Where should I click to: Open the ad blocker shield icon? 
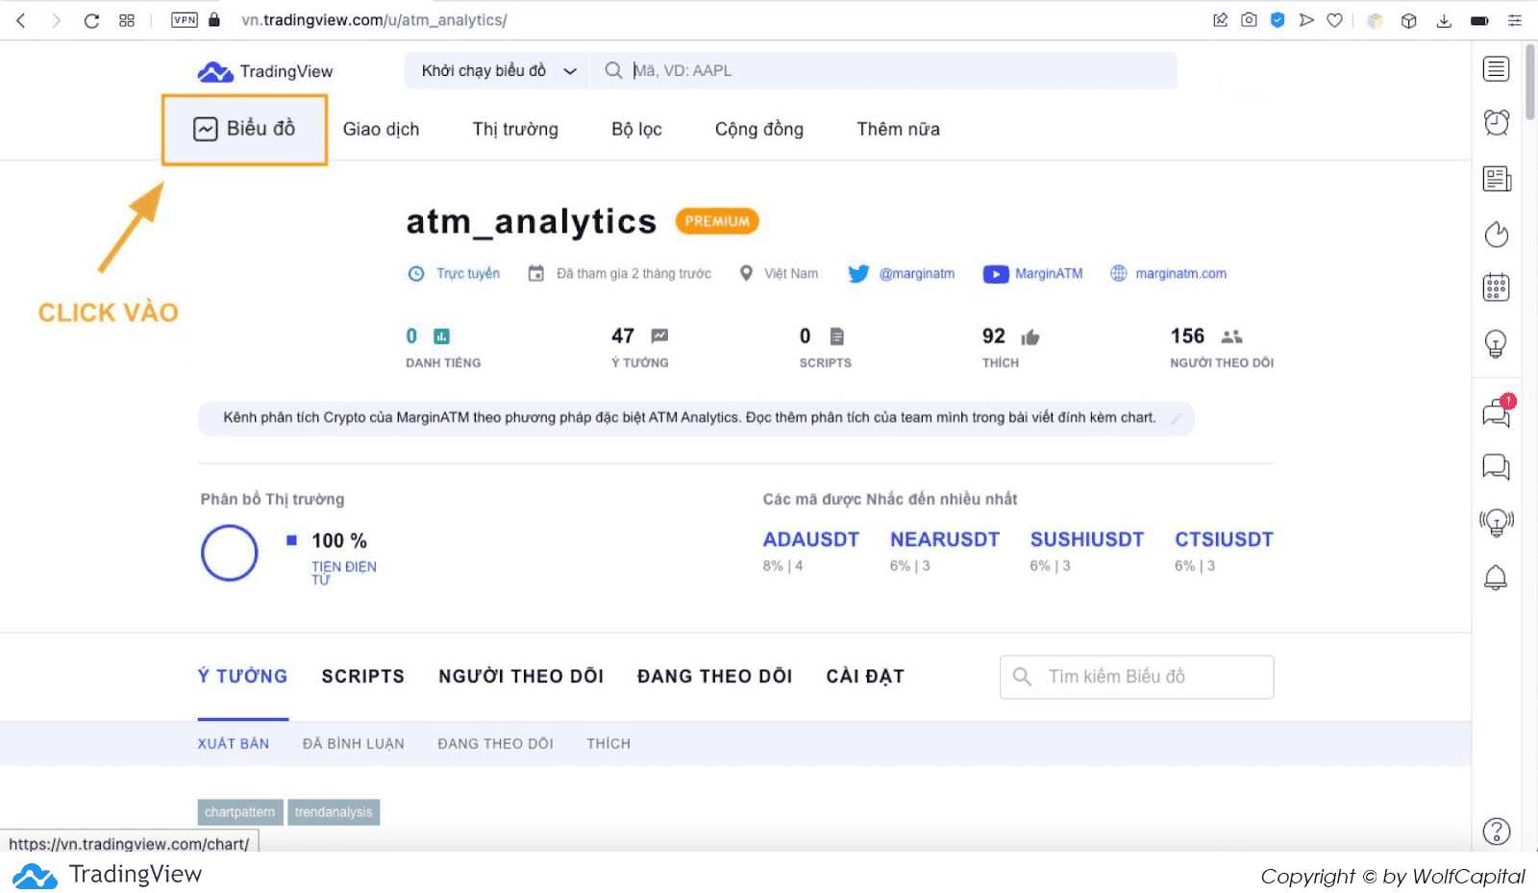pos(1278,20)
